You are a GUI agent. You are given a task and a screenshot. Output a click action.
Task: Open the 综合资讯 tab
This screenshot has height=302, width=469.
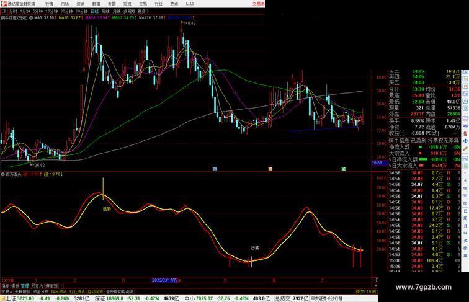point(59,291)
